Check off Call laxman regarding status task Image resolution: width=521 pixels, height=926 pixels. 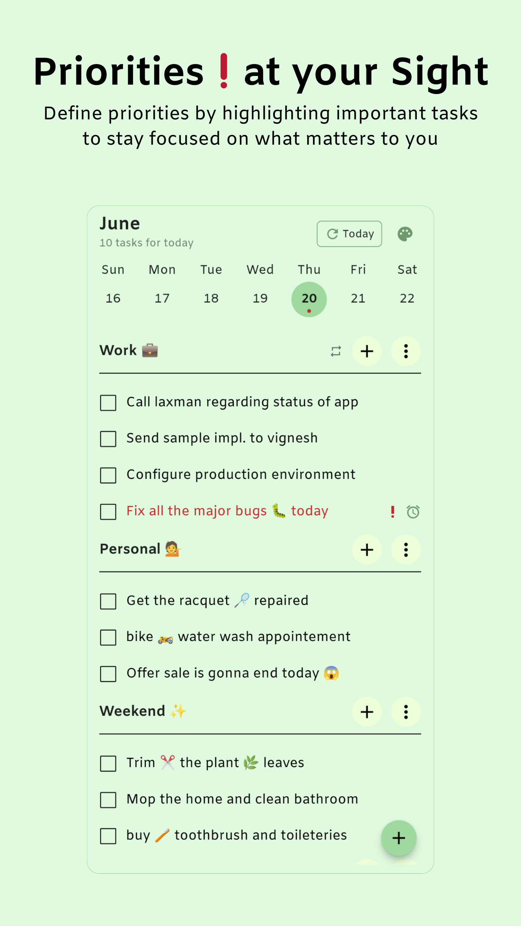(x=108, y=403)
